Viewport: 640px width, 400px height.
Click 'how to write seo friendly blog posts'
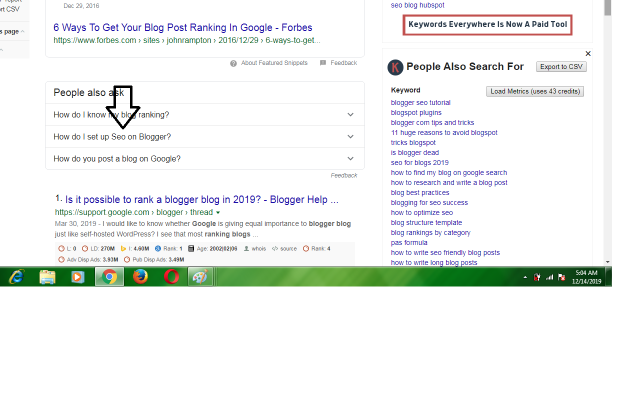(445, 252)
